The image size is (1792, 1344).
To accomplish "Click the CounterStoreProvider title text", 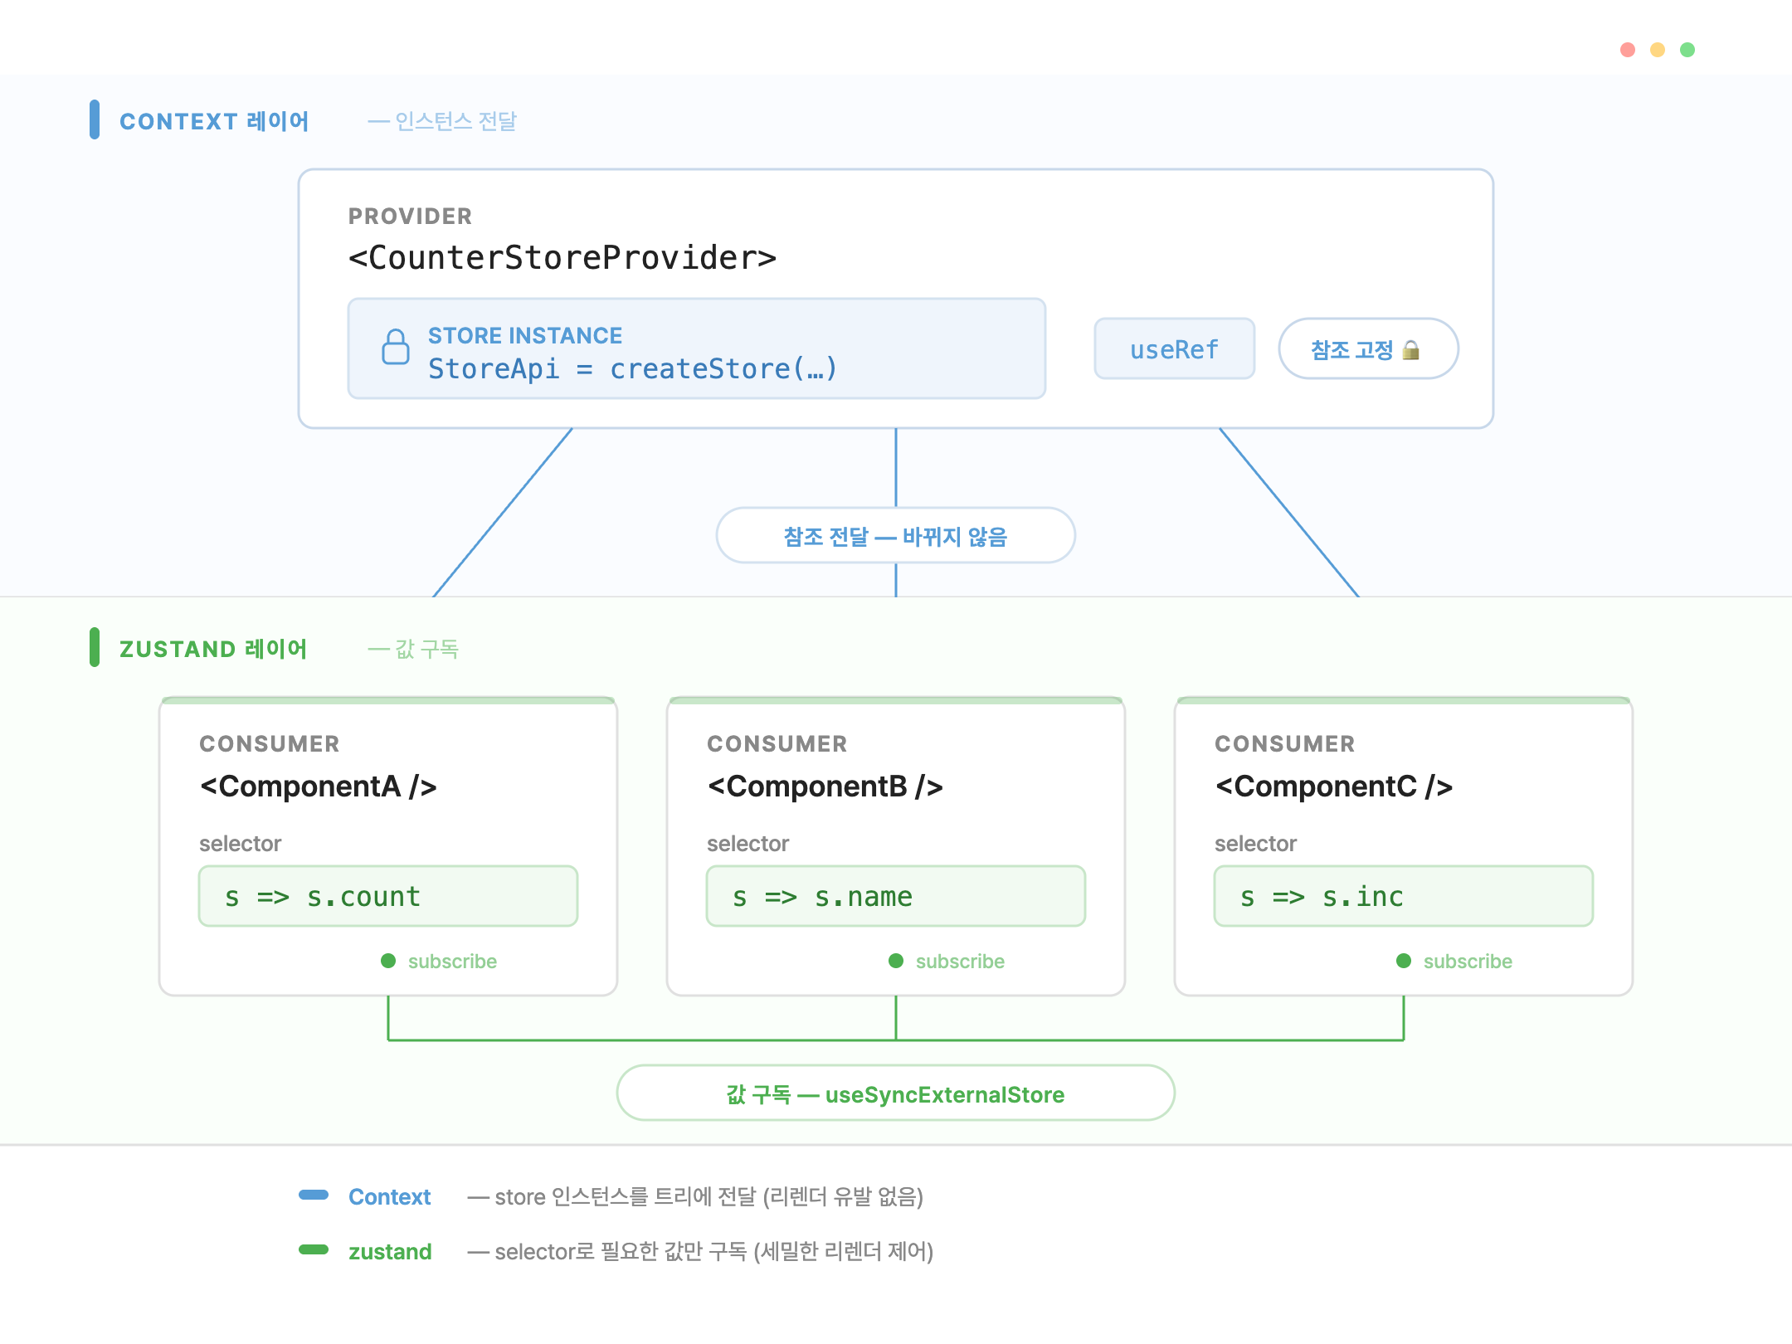I will pyautogui.click(x=562, y=258).
